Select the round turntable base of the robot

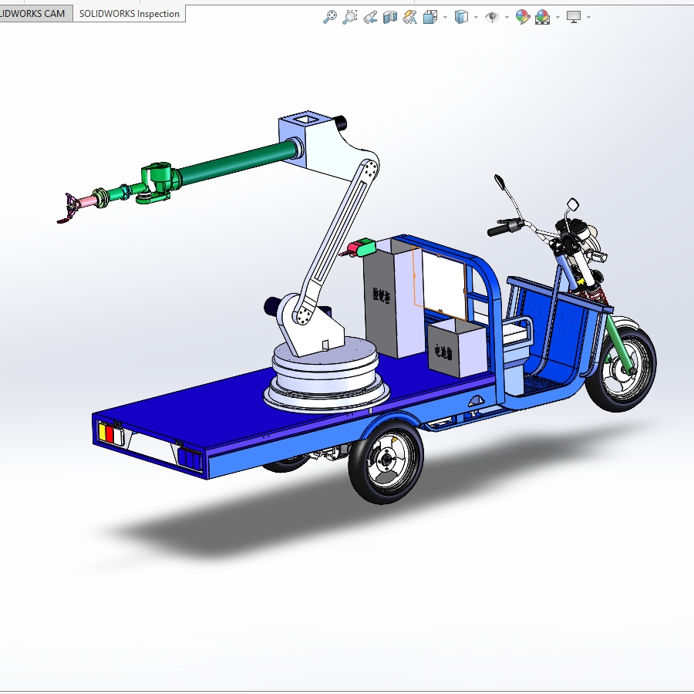click(327, 374)
